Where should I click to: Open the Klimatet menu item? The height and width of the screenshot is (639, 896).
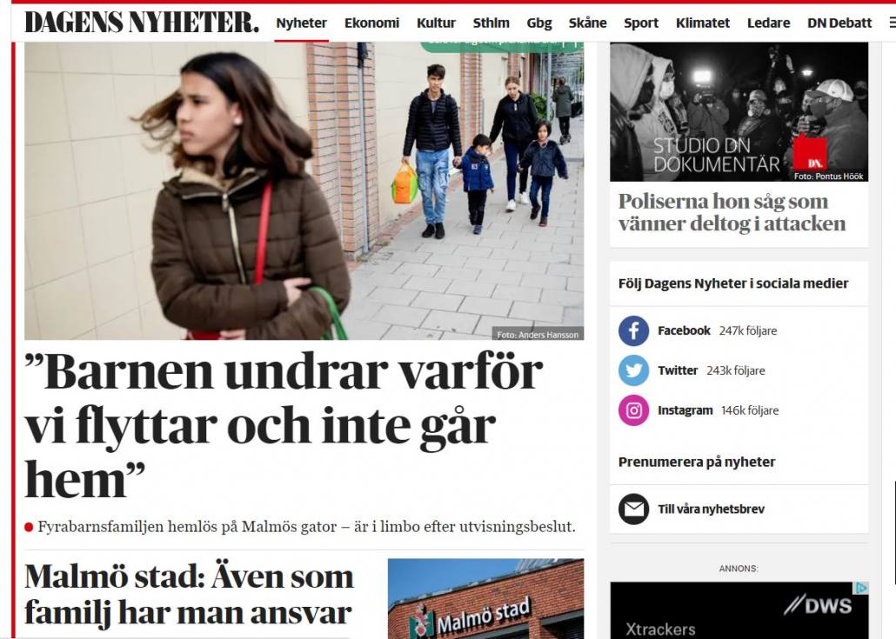tap(702, 23)
